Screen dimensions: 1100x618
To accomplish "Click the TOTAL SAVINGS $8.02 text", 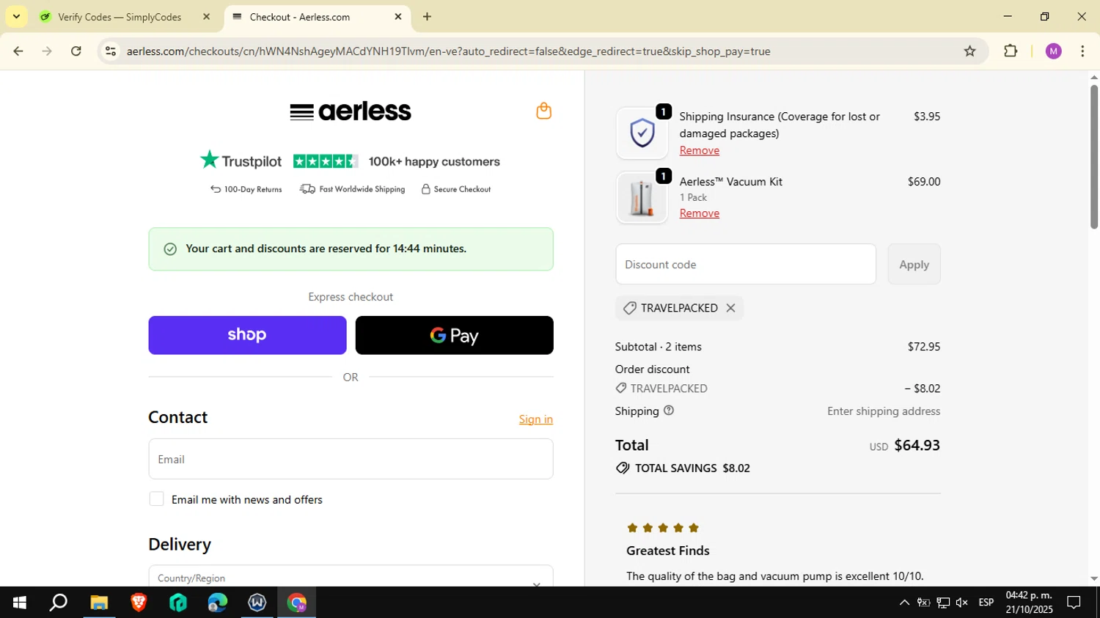I will 692,468.
